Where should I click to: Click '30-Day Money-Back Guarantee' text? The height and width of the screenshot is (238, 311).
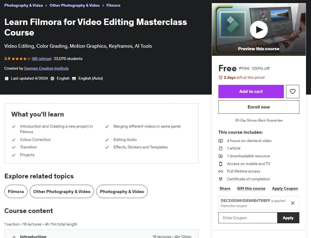click(x=259, y=120)
